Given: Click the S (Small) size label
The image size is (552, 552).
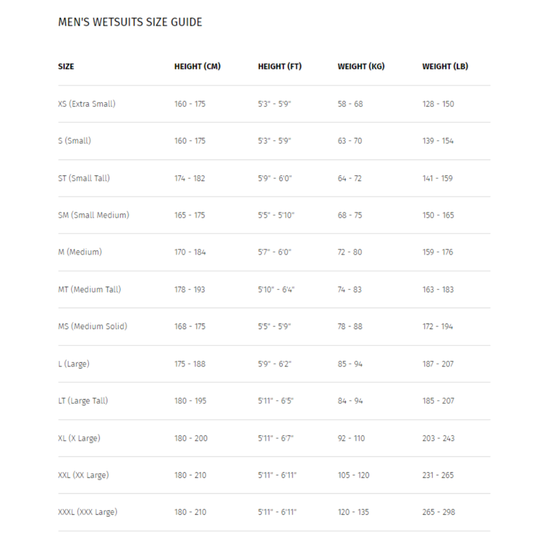Looking at the screenshot, I should (75, 141).
